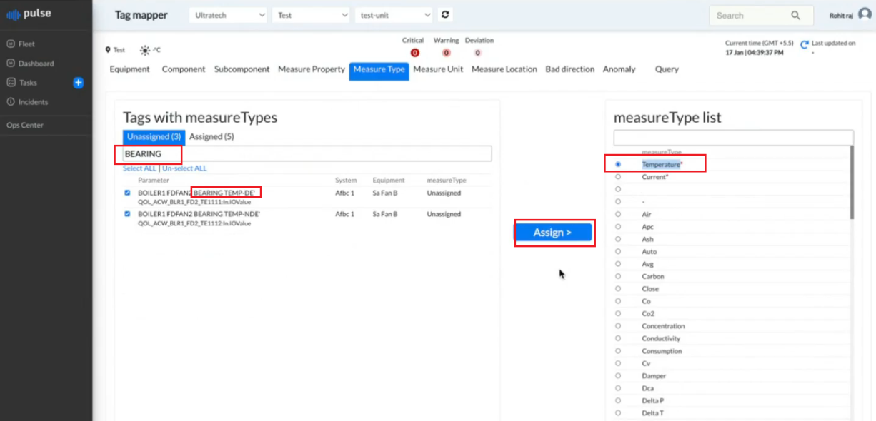Switch to the Anomaly tab
This screenshot has height=421, width=876.
tap(619, 69)
